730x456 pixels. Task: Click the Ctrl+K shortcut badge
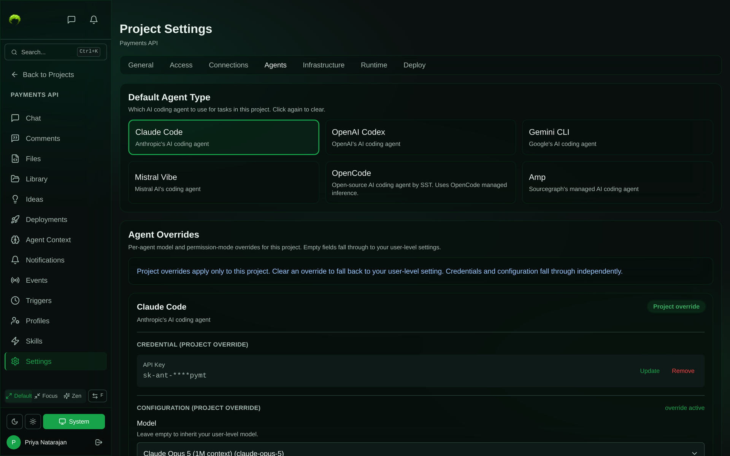pyautogui.click(x=89, y=51)
